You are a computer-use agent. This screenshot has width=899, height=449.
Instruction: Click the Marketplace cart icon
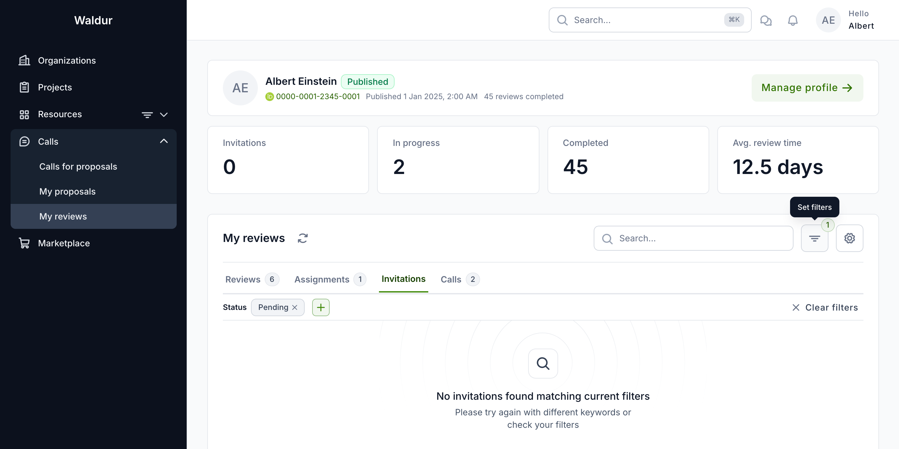click(x=24, y=243)
